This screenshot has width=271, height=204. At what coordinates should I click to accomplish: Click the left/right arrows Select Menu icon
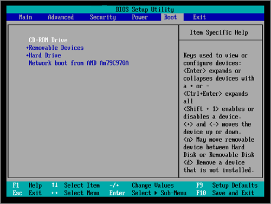coord(55,193)
